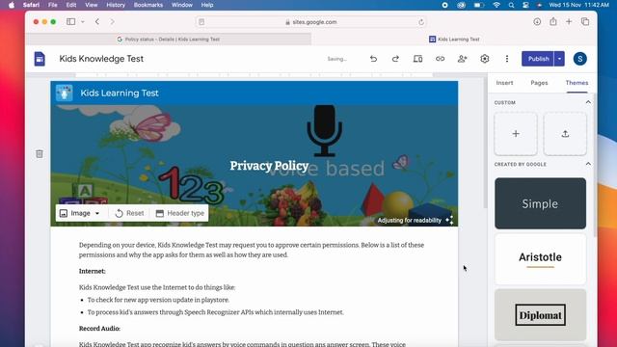Switch to the Policy status browser tab

click(169, 40)
